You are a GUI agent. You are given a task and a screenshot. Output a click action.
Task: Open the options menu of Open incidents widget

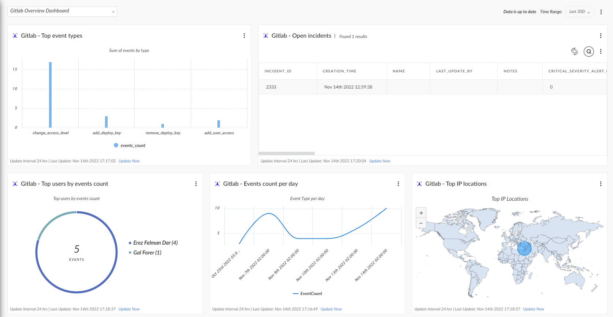click(x=601, y=36)
